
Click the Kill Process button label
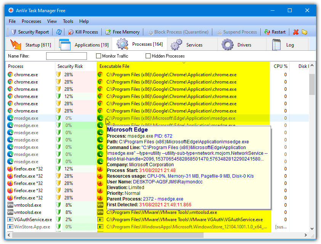point(87,32)
